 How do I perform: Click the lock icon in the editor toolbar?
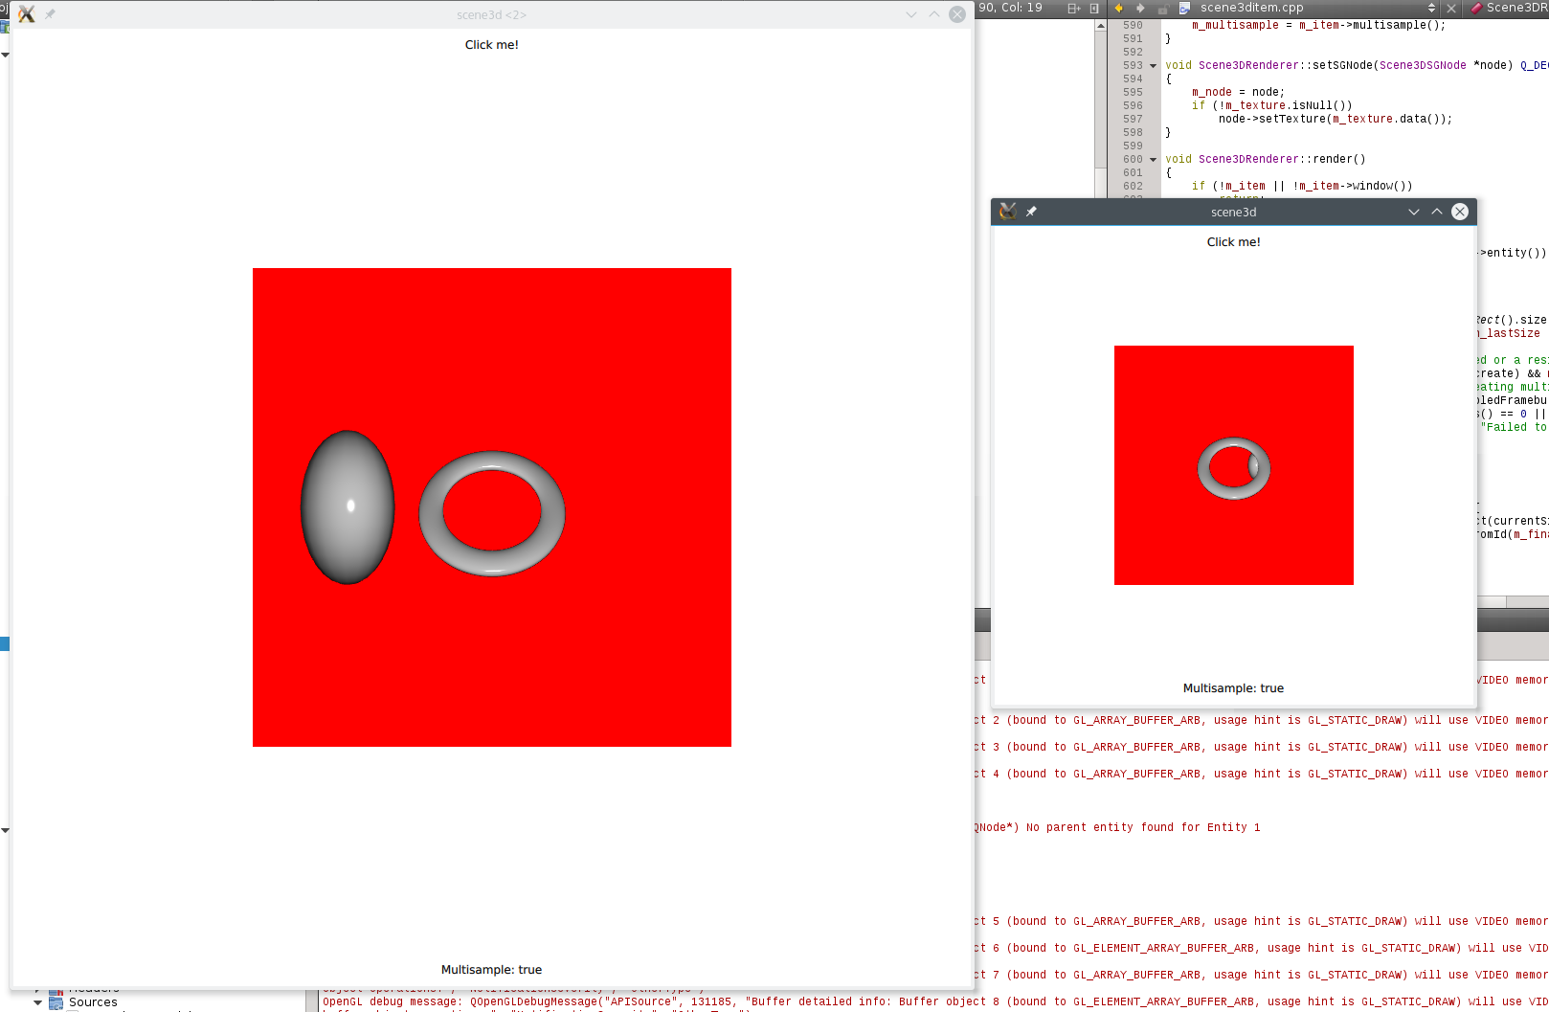pos(1162,9)
